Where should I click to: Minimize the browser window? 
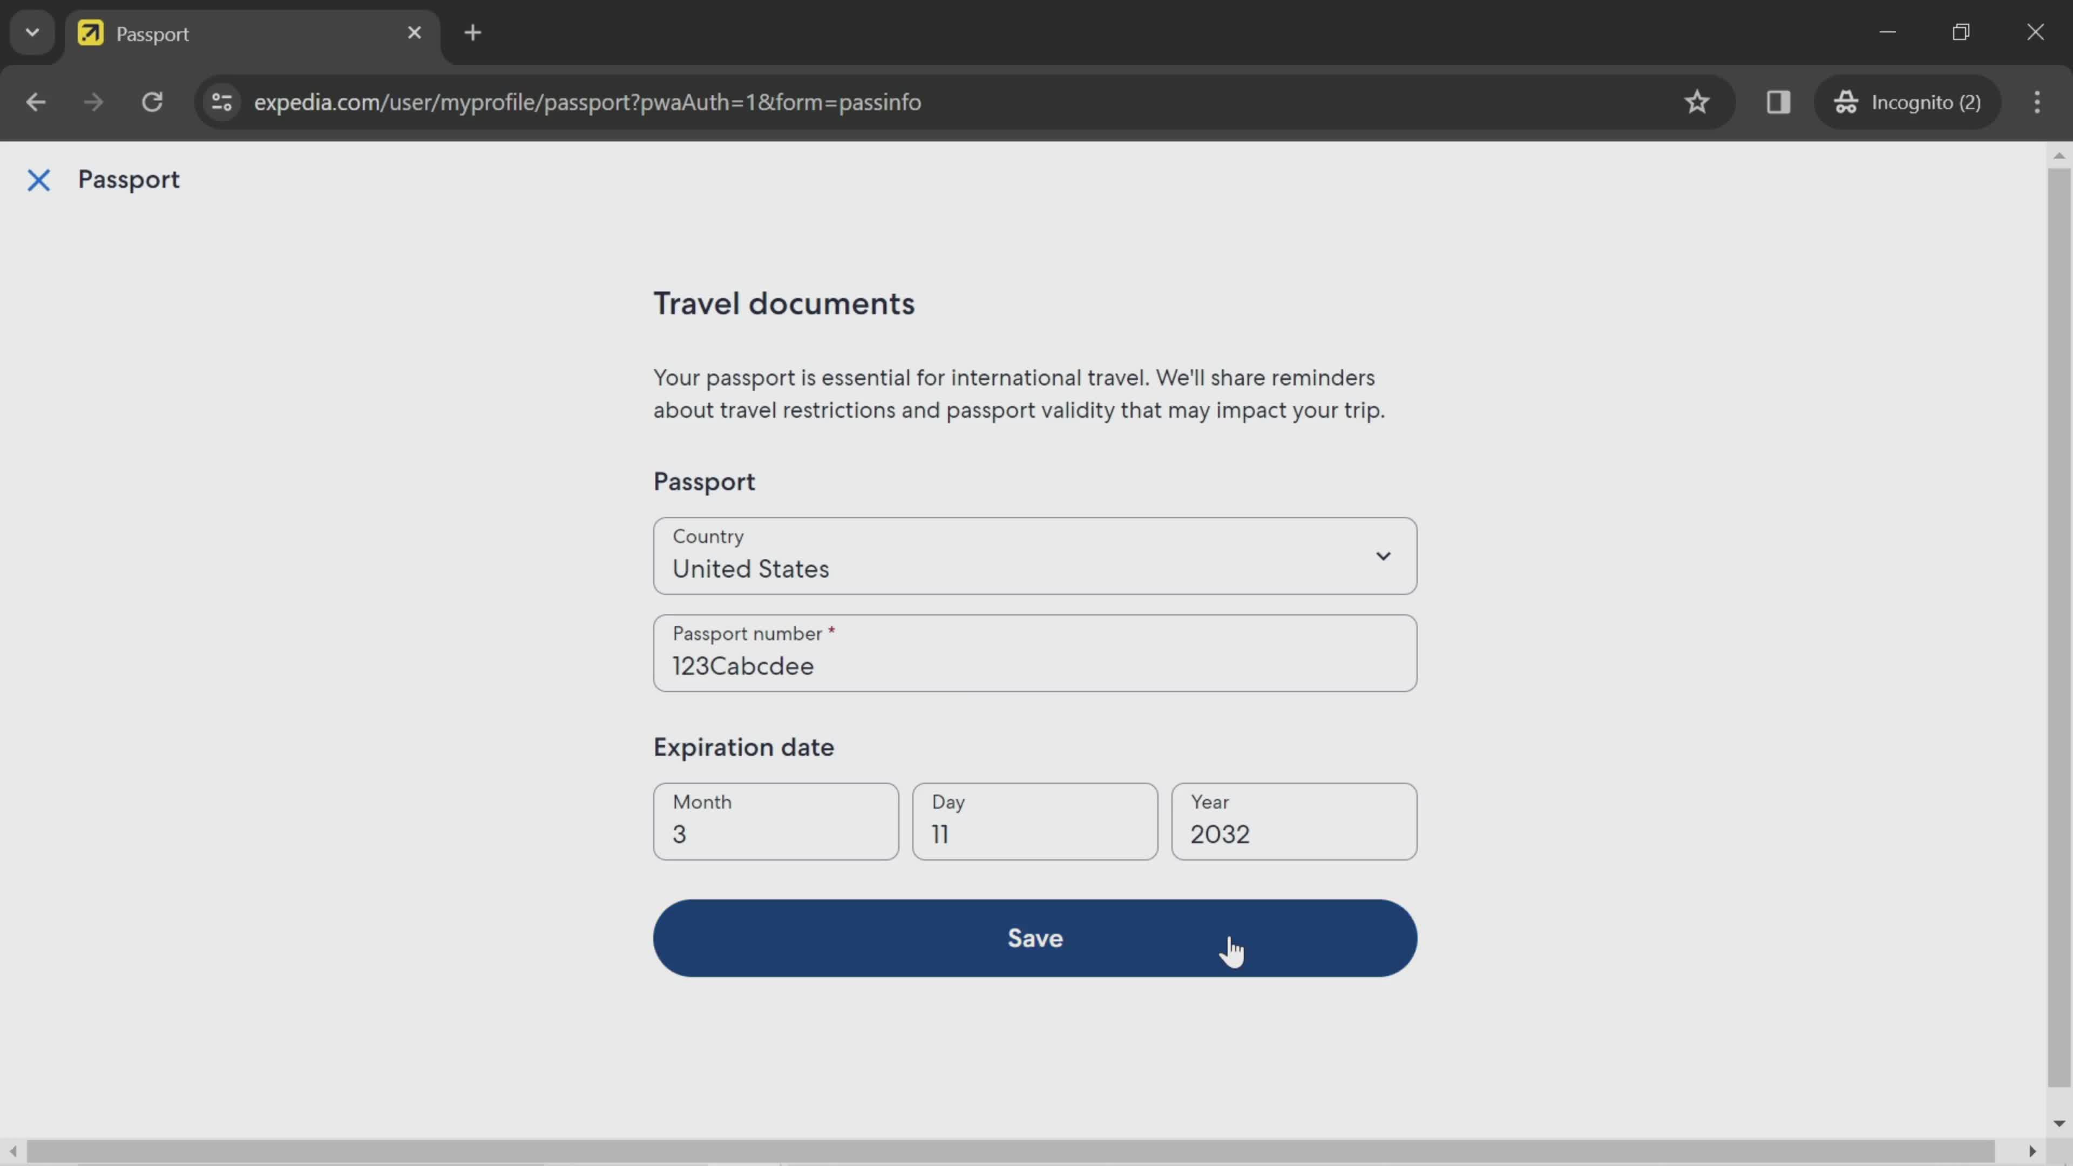click(x=1888, y=32)
